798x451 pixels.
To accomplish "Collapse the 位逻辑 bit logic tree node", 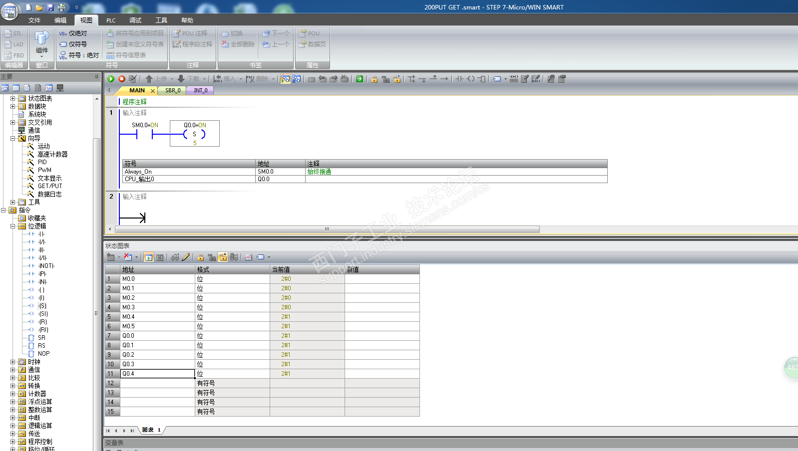I will (x=13, y=226).
